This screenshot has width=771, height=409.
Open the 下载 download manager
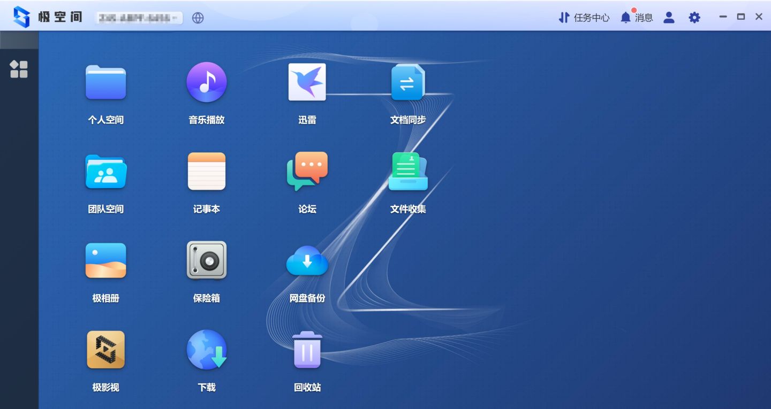207,350
